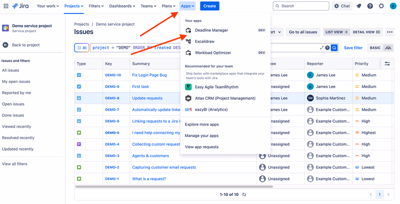Open the settings gear icon
The image size is (400, 204).
381,6
